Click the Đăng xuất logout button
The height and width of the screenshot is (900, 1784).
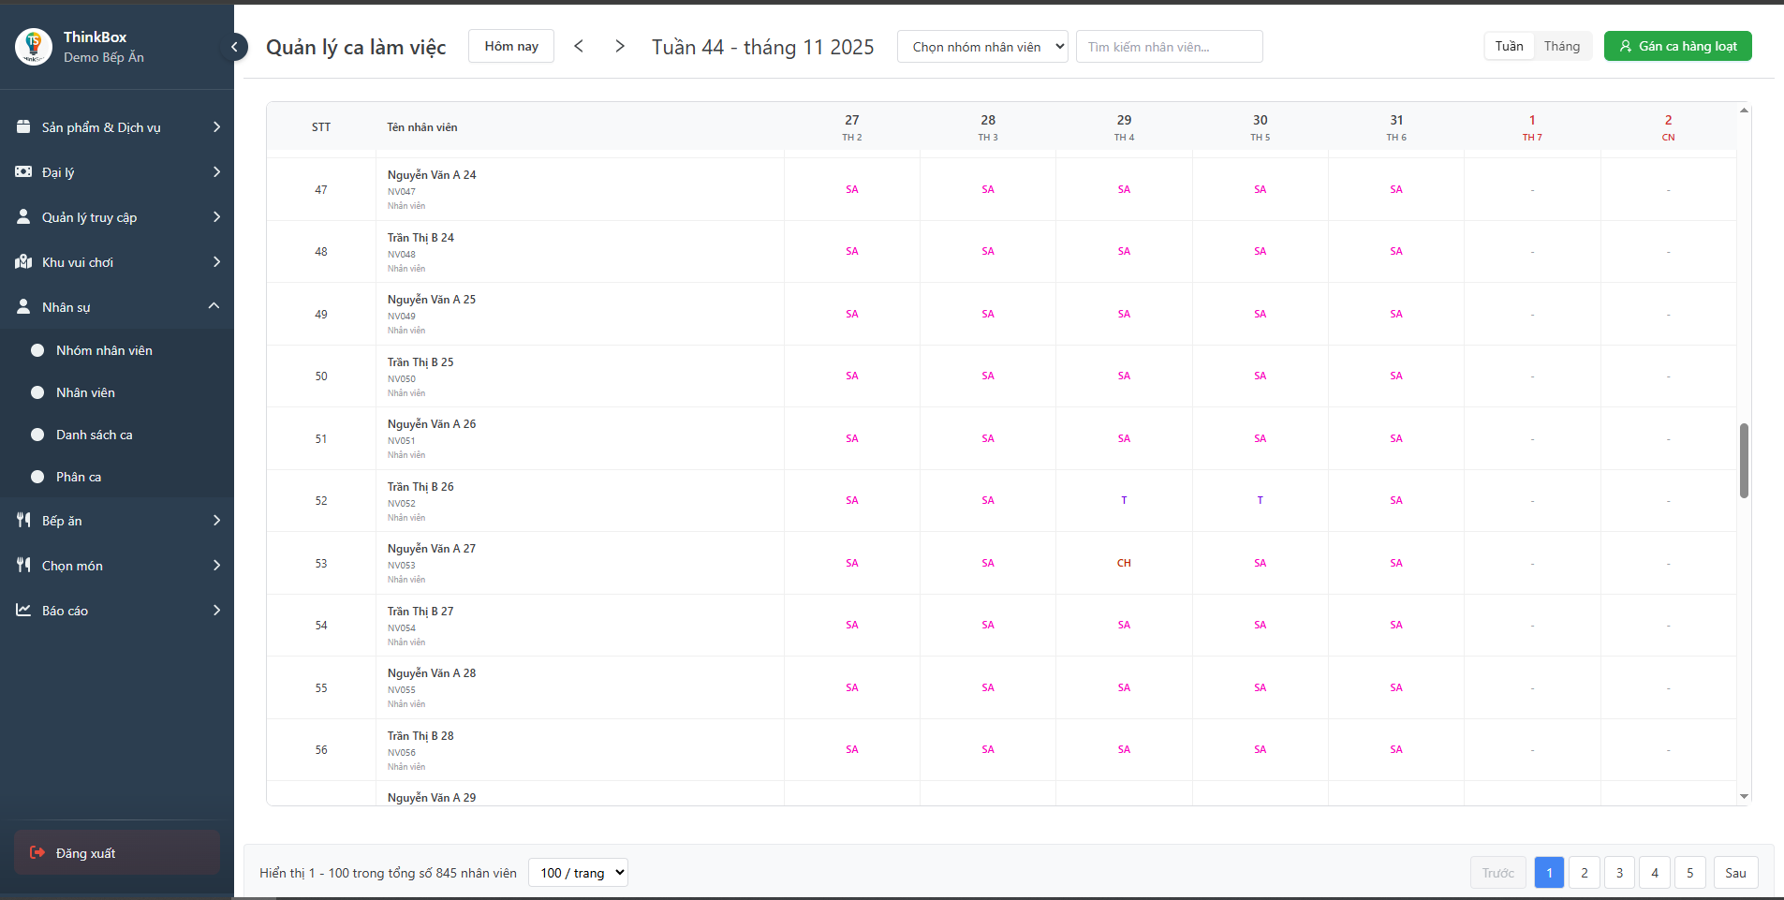(x=117, y=852)
